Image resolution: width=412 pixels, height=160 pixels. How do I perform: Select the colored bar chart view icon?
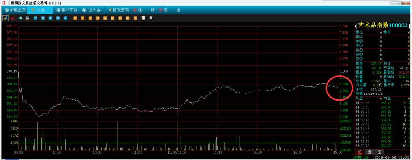pos(5,18)
